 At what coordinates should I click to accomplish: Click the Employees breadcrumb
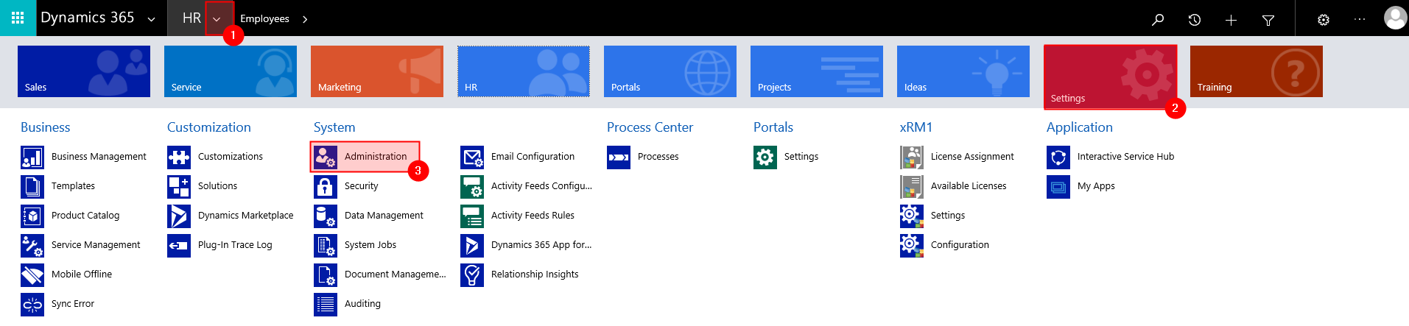[x=264, y=19]
